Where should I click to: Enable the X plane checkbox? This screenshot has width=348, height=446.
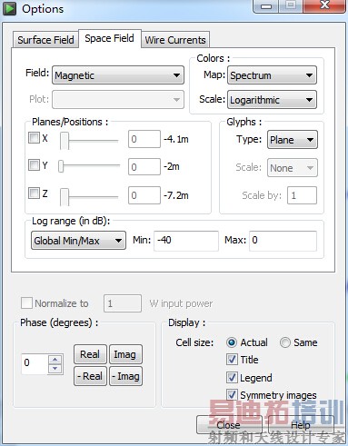[34, 137]
